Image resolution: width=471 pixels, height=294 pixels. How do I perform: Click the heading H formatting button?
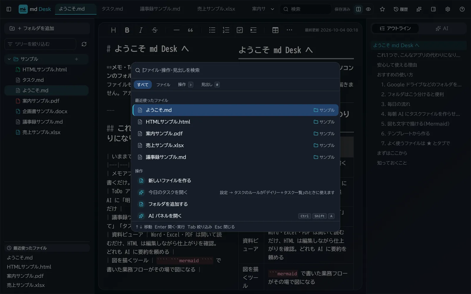point(113,30)
